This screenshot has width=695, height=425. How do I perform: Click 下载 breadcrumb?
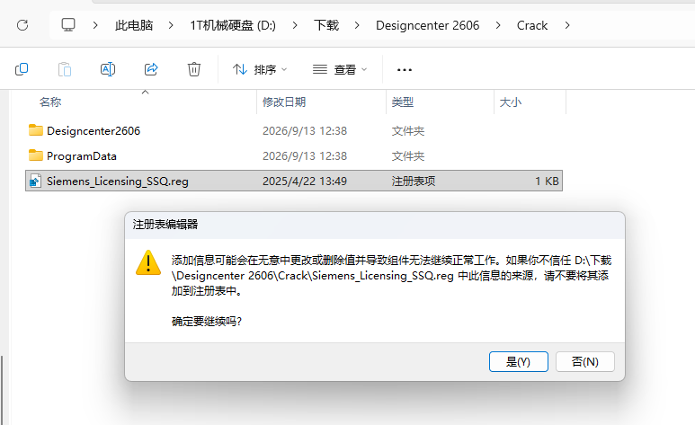(326, 25)
